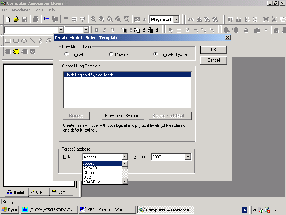The image size is (286, 215).
Task: Click the blue stacked windows icon
Action: click(47, 19)
